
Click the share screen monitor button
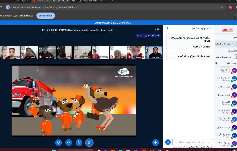click(58, 143)
